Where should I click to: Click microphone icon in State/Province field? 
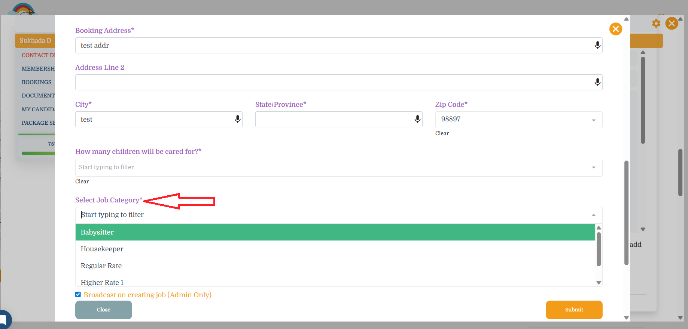click(417, 119)
